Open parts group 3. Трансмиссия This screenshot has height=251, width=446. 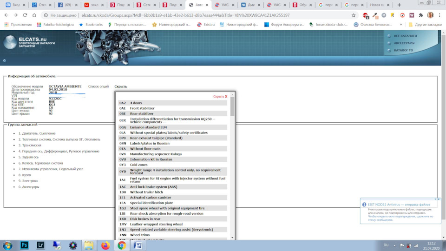pyautogui.click(x=30, y=145)
